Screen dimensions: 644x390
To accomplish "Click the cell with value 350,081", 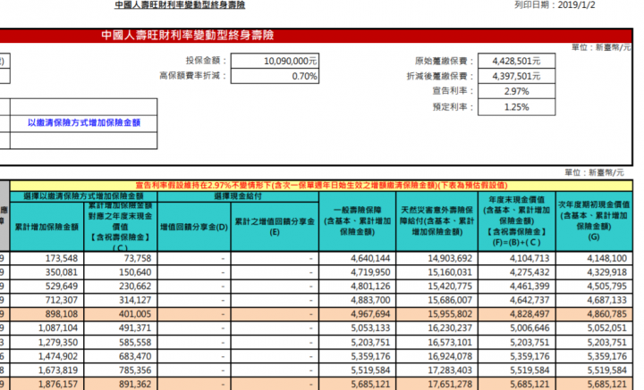I will tap(47, 272).
